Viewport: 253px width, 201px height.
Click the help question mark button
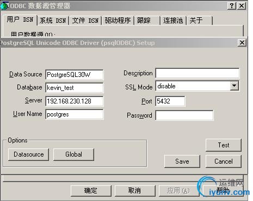pyautogui.click(x=232, y=6)
